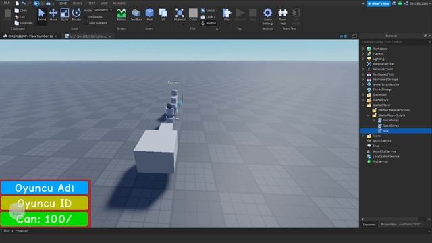Collapse the StarterPlayerScripts folder
This screenshot has width=432, height=243.
click(369, 115)
